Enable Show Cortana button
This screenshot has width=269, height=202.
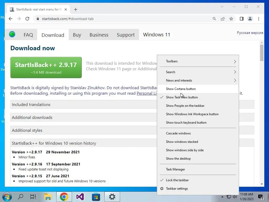point(198,89)
